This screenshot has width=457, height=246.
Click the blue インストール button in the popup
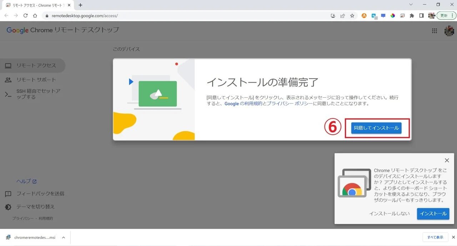(433, 214)
